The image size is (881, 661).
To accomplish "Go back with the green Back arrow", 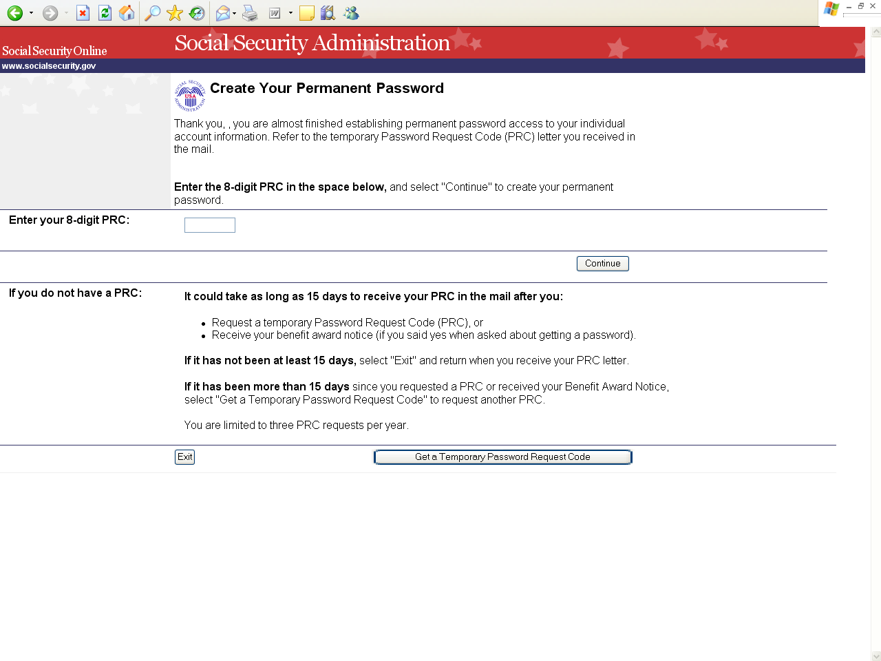I will 15,13.
